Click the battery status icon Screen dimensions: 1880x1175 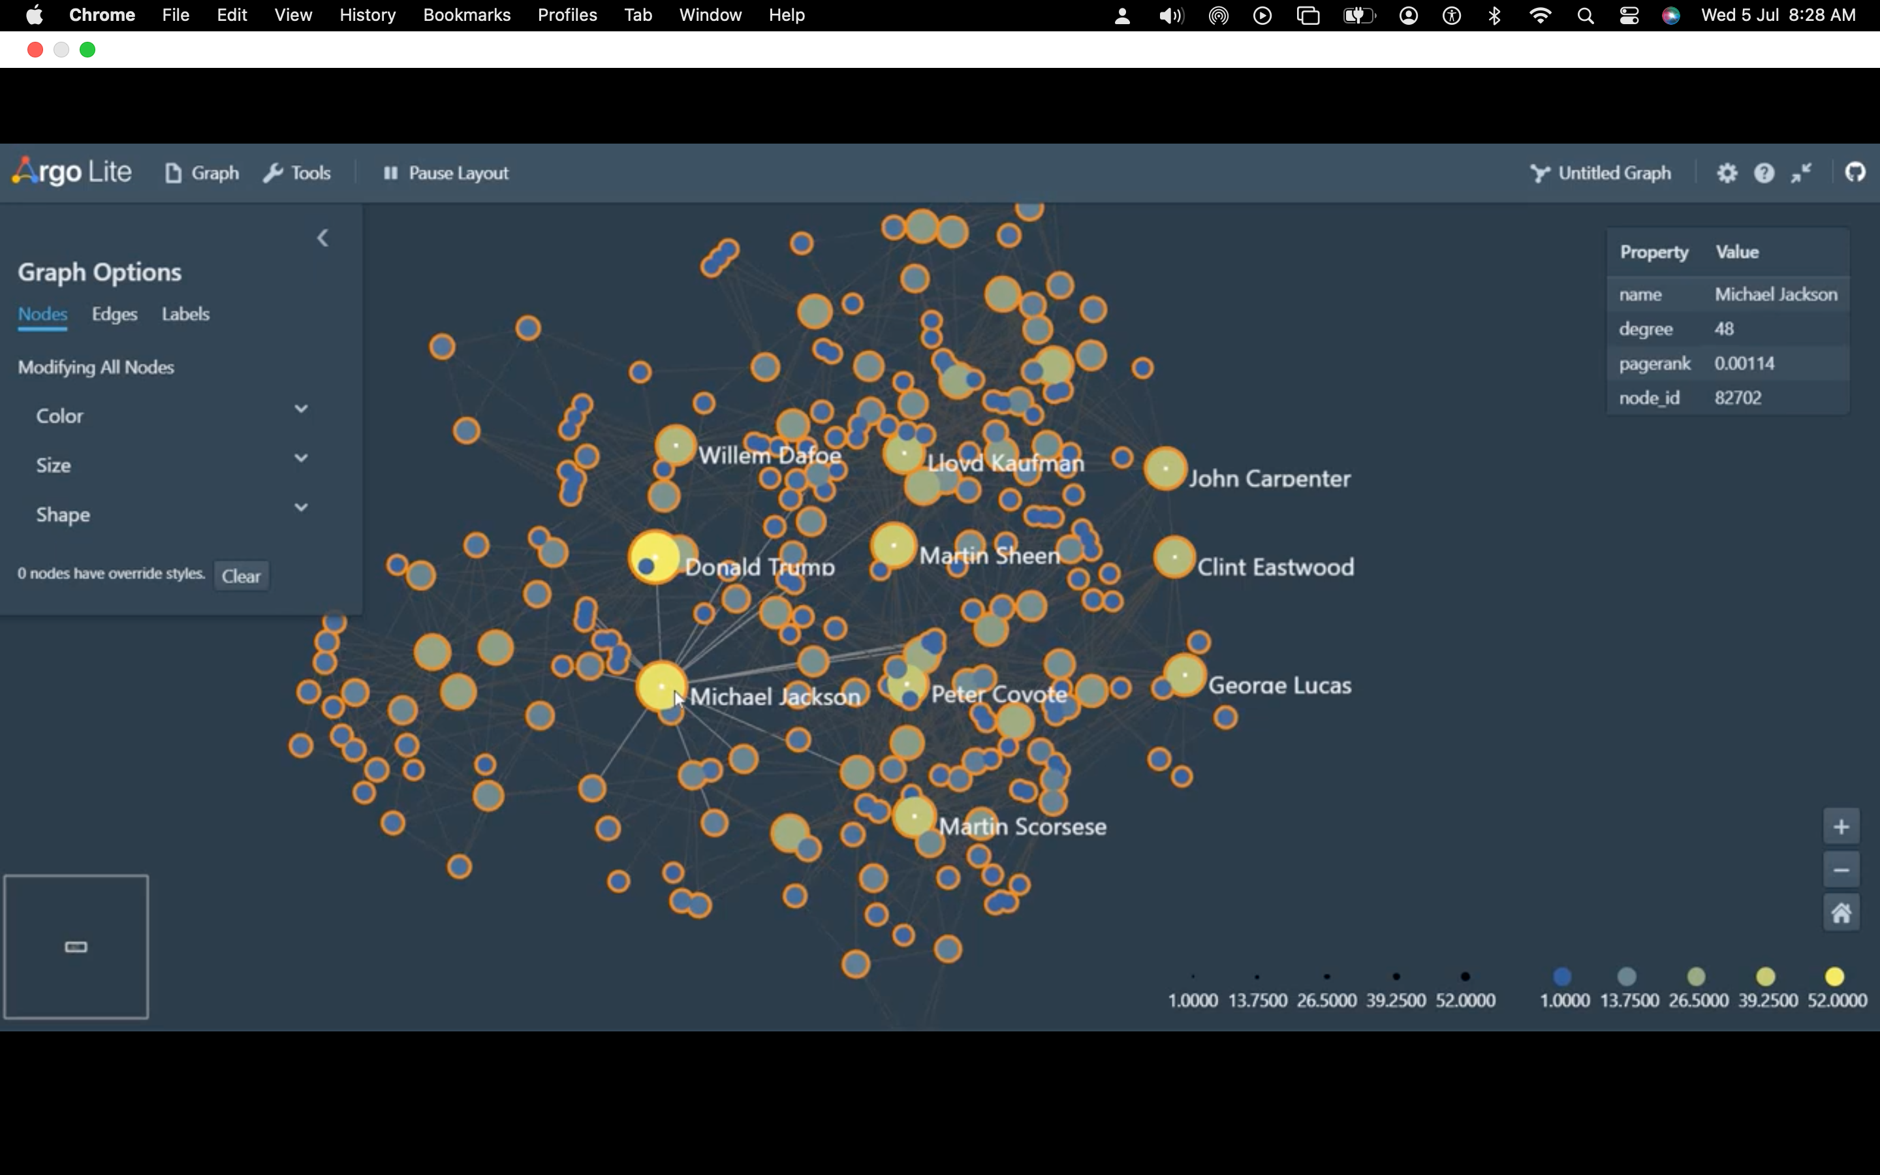(x=1358, y=16)
